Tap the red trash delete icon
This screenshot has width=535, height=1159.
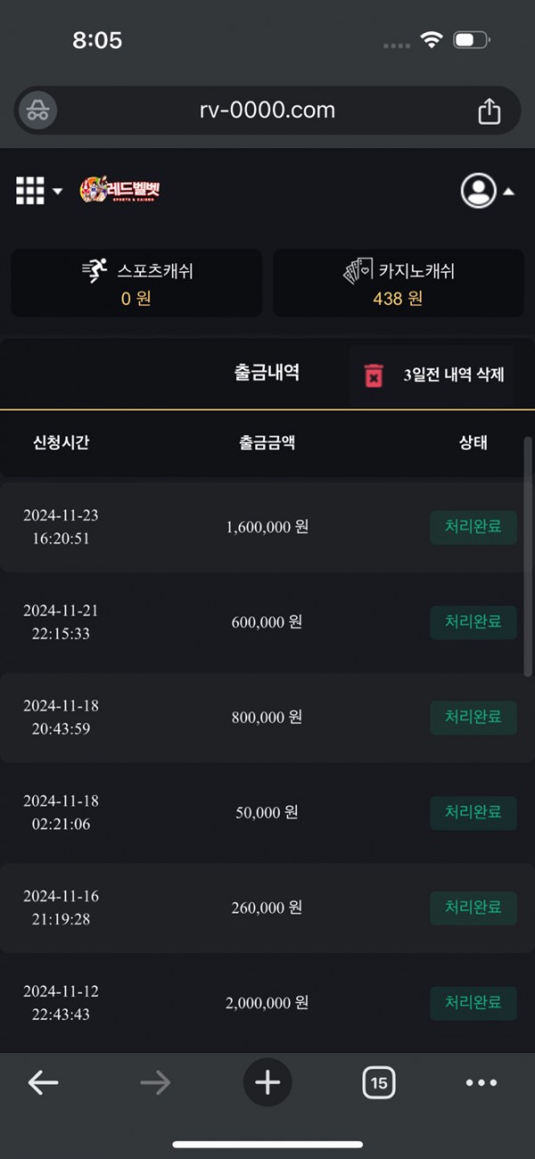coord(374,375)
